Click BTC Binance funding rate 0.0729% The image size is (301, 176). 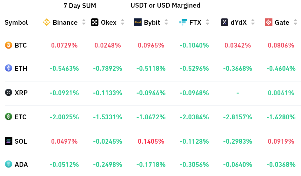(x=64, y=45)
